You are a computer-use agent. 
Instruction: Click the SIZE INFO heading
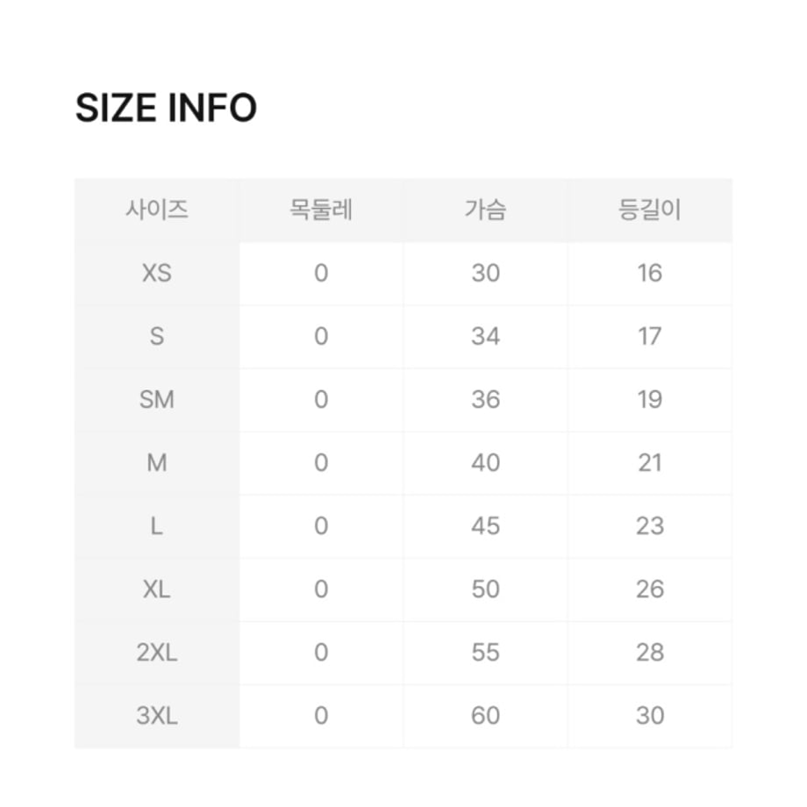tap(166, 108)
